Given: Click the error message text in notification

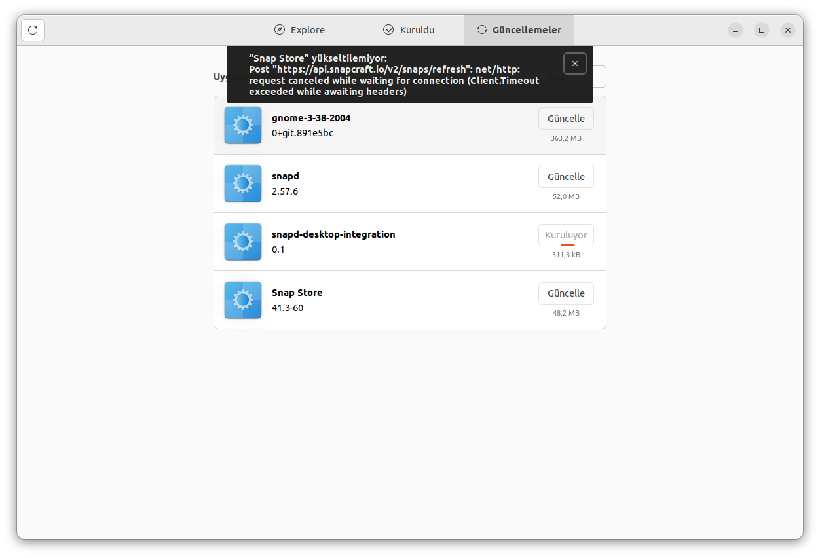Looking at the screenshot, I should tap(394, 75).
